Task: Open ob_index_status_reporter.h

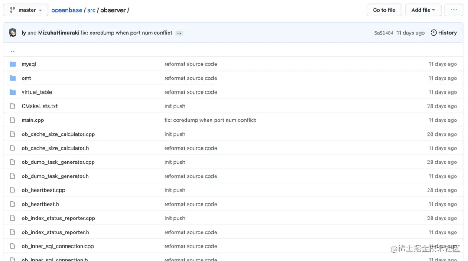Action: [55, 232]
